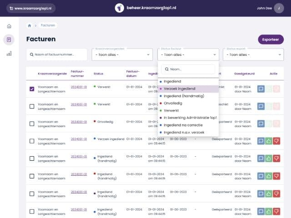Collapse the Status factuur dropdown
This screenshot has height=218, width=291.
click(x=188, y=55)
